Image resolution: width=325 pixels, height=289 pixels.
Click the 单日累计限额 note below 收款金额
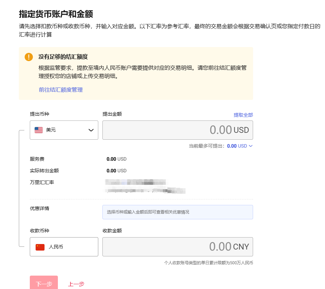pyautogui.click(x=209, y=263)
